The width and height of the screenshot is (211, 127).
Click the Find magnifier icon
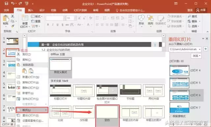point(189,16)
